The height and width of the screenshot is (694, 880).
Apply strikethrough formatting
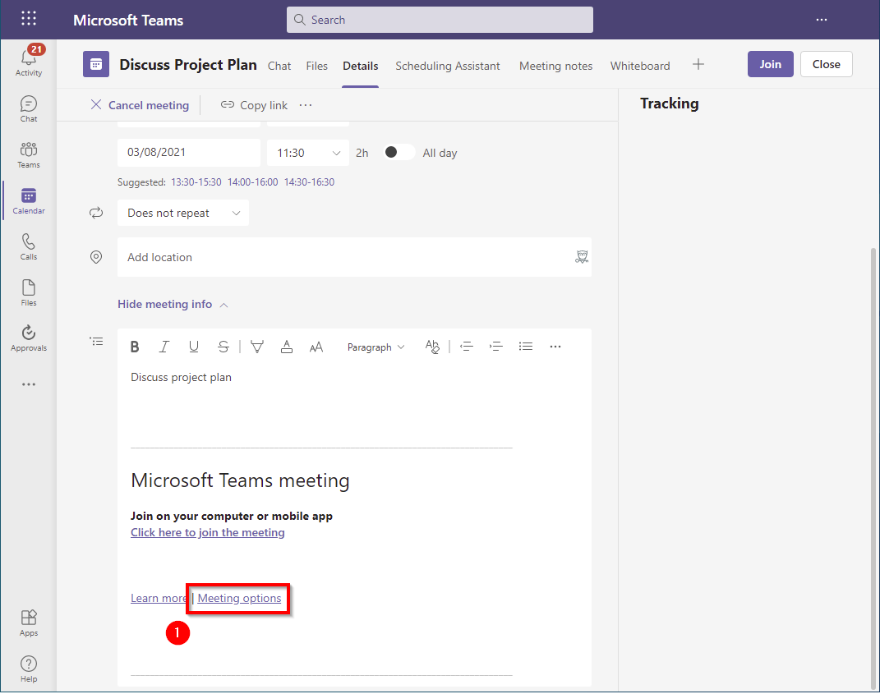[x=223, y=347]
